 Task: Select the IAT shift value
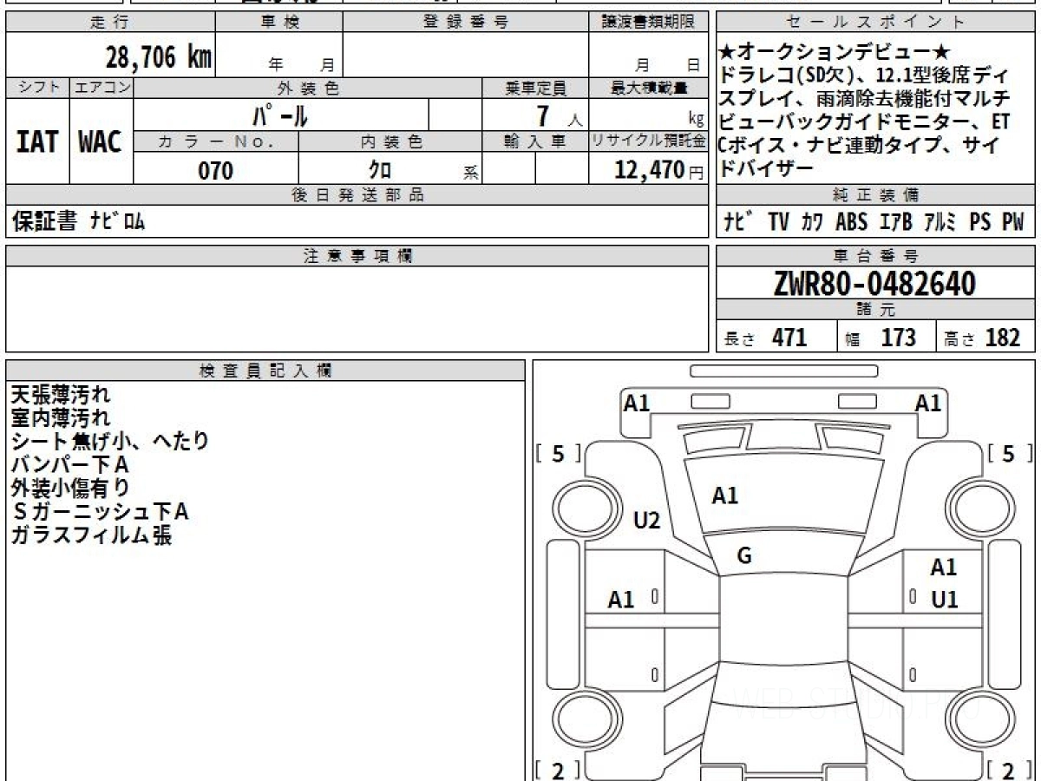pyautogui.click(x=37, y=142)
